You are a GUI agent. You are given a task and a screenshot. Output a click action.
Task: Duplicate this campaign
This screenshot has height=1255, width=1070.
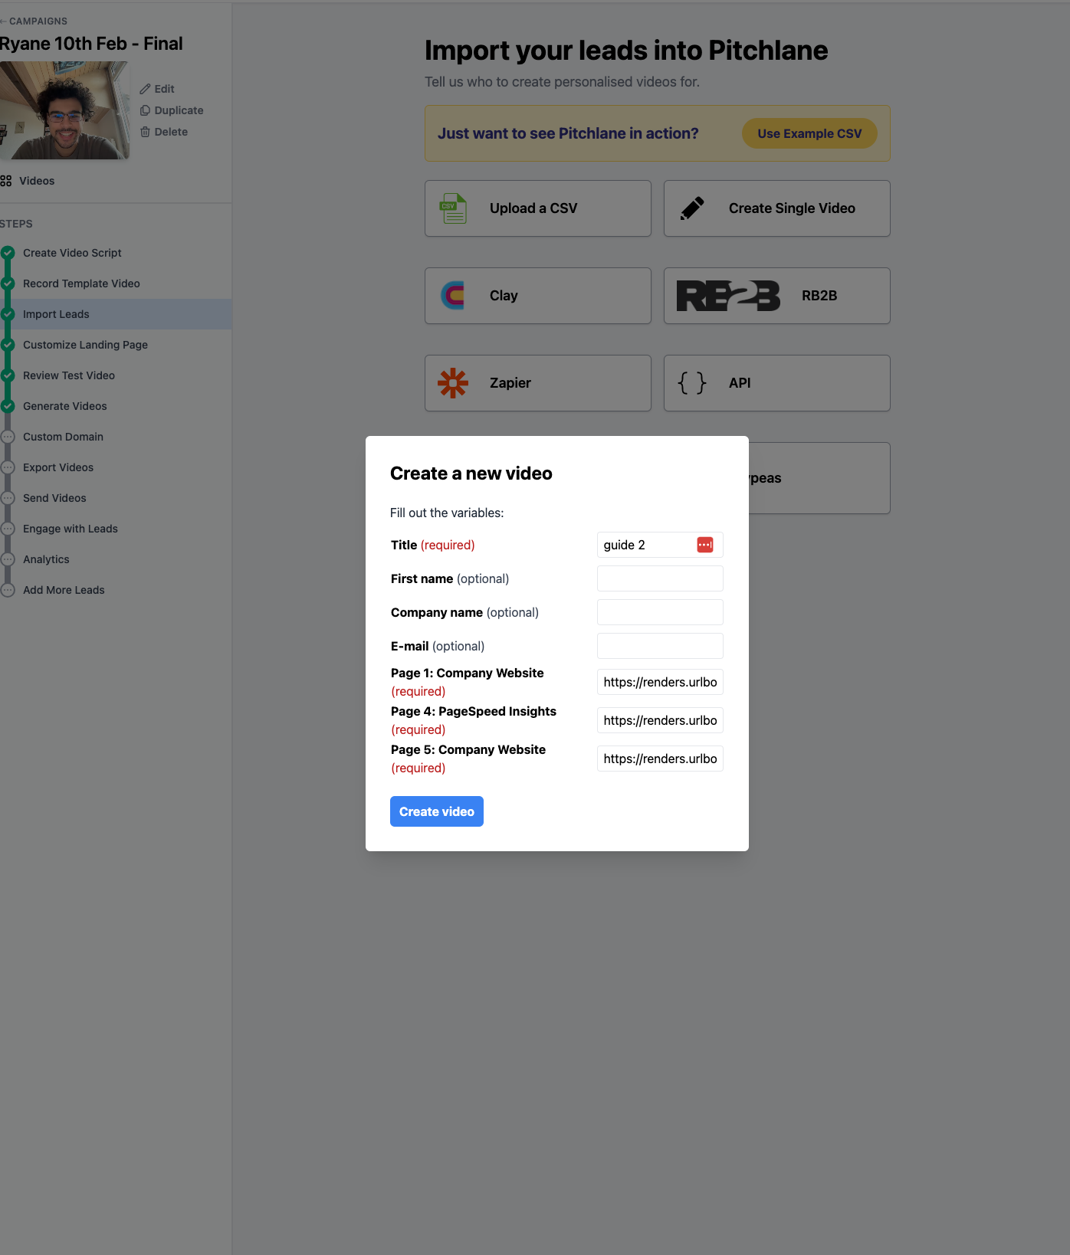coord(172,110)
